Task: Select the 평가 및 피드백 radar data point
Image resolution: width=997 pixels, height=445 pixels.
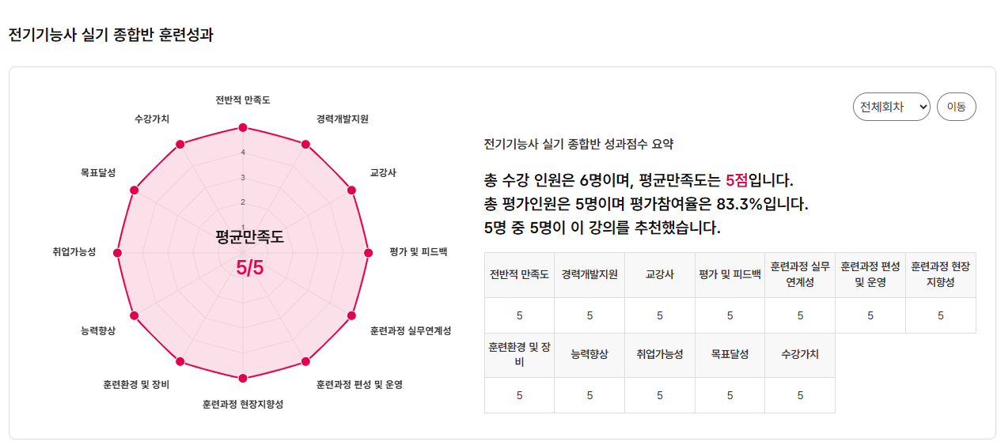Action: 368,253
